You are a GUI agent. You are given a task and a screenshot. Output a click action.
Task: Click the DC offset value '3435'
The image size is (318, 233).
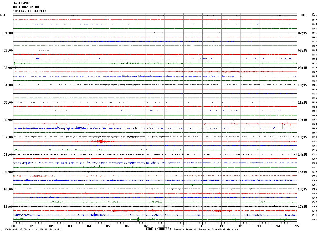click(314, 50)
